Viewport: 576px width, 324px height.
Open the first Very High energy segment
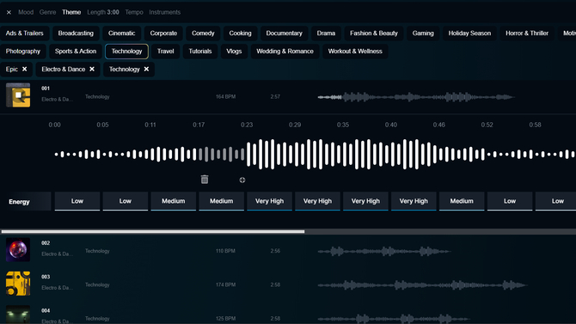click(270, 201)
